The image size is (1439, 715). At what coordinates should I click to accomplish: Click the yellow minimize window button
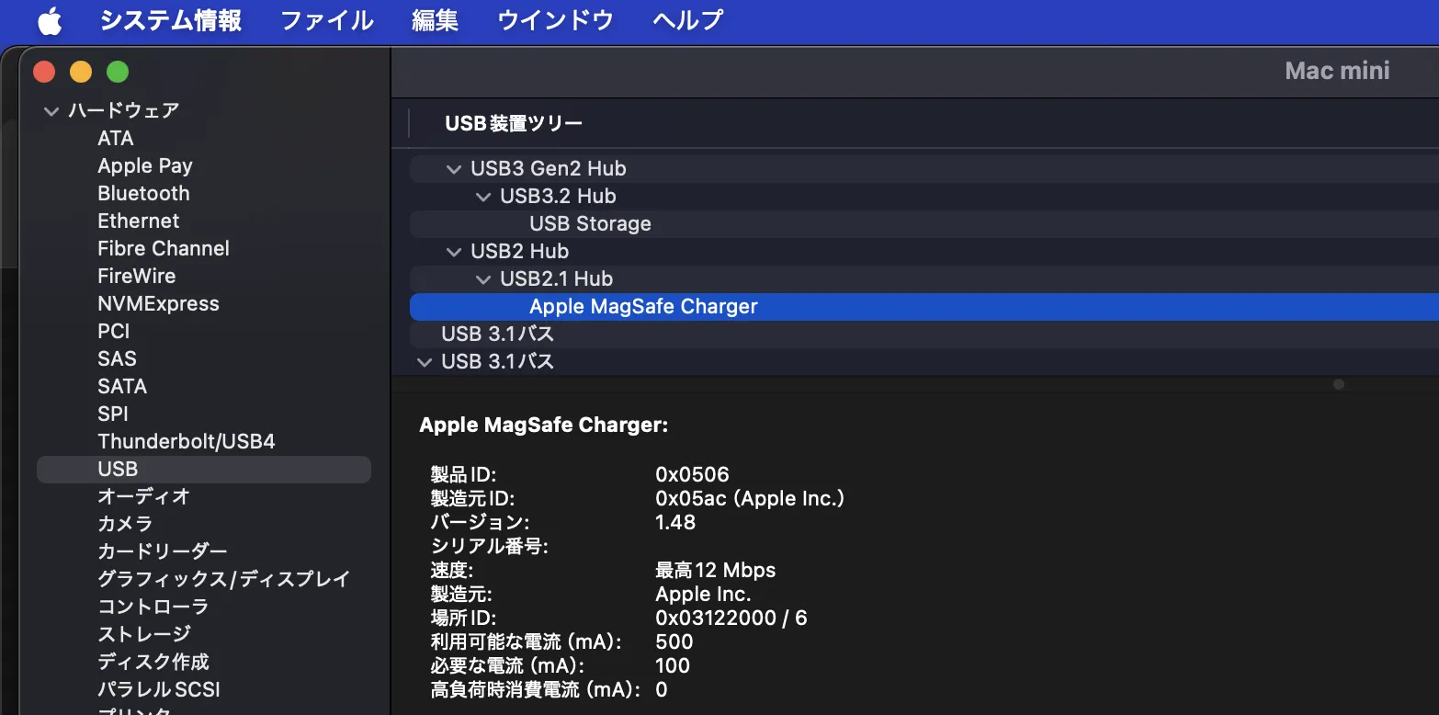point(81,72)
